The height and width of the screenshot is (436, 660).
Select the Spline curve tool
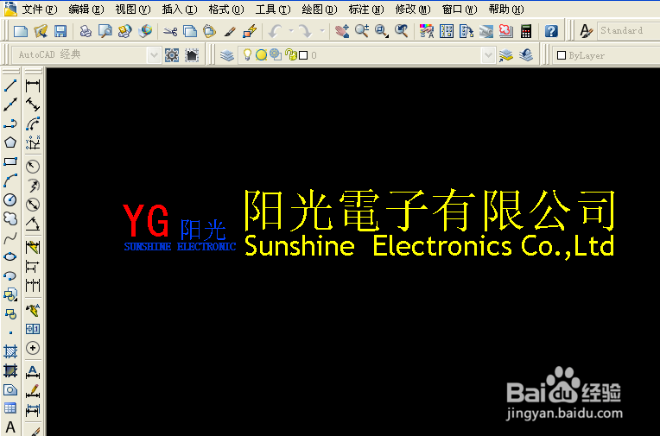pos(10,237)
